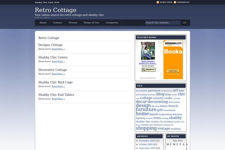Select the chic tag

point(181,94)
